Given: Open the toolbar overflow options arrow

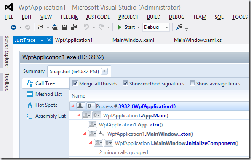Looking at the screenshot, I should point(187,29).
